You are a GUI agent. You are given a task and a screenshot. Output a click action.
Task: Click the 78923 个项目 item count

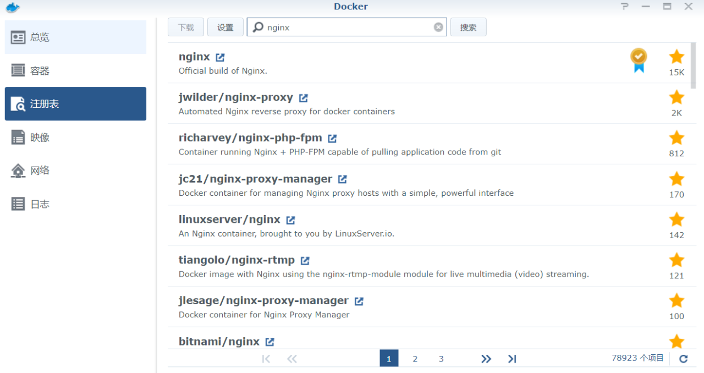pos(638,358)
